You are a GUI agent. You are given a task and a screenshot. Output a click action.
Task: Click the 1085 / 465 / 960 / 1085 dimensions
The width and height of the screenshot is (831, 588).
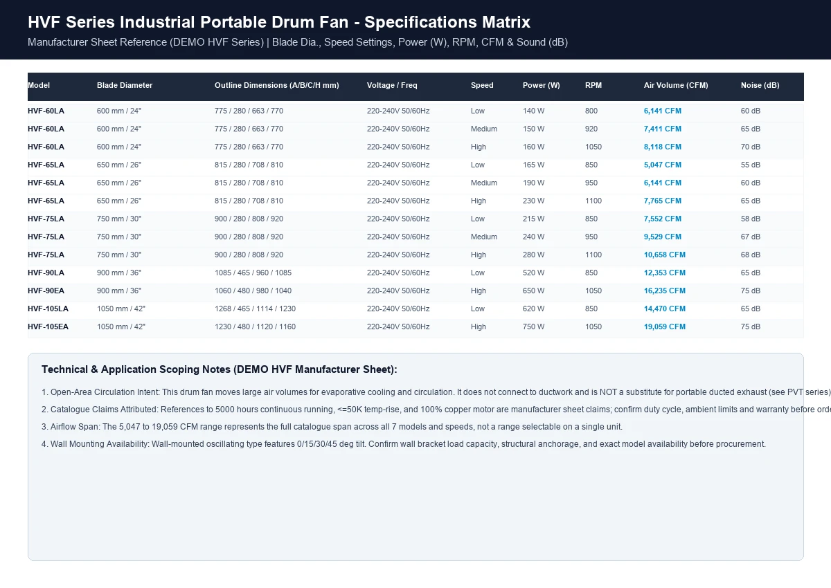(x=253, y=273)
